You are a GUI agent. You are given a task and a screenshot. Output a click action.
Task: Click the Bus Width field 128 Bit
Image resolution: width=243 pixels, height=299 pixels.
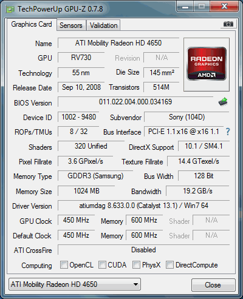point(204,176)
